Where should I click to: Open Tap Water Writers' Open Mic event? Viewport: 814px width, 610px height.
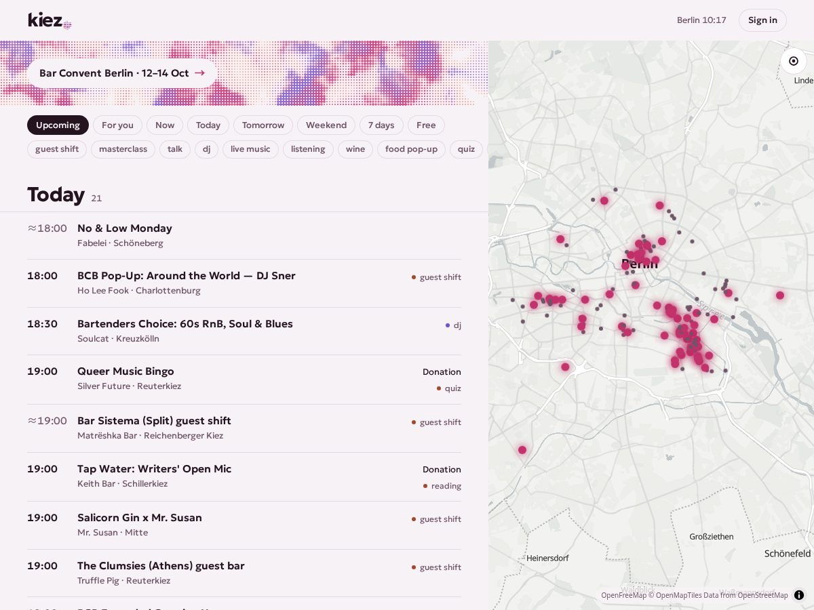tap(244, 477)
